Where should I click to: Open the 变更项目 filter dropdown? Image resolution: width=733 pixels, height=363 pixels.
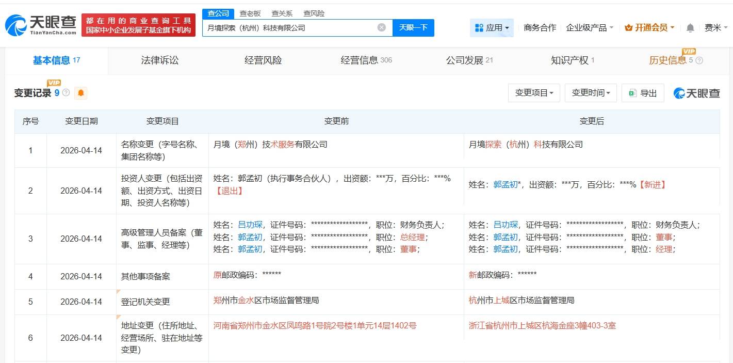tap(534, 93)
